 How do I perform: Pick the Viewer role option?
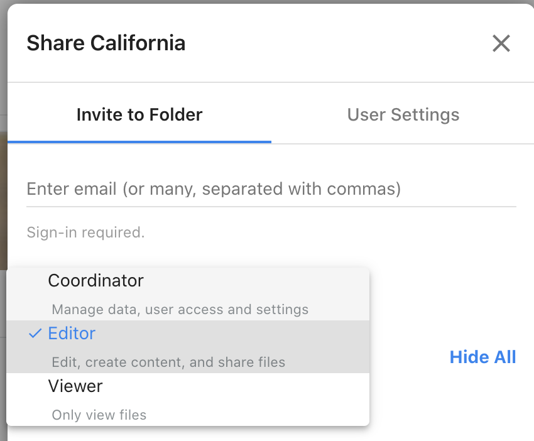[x=75, y=386]
